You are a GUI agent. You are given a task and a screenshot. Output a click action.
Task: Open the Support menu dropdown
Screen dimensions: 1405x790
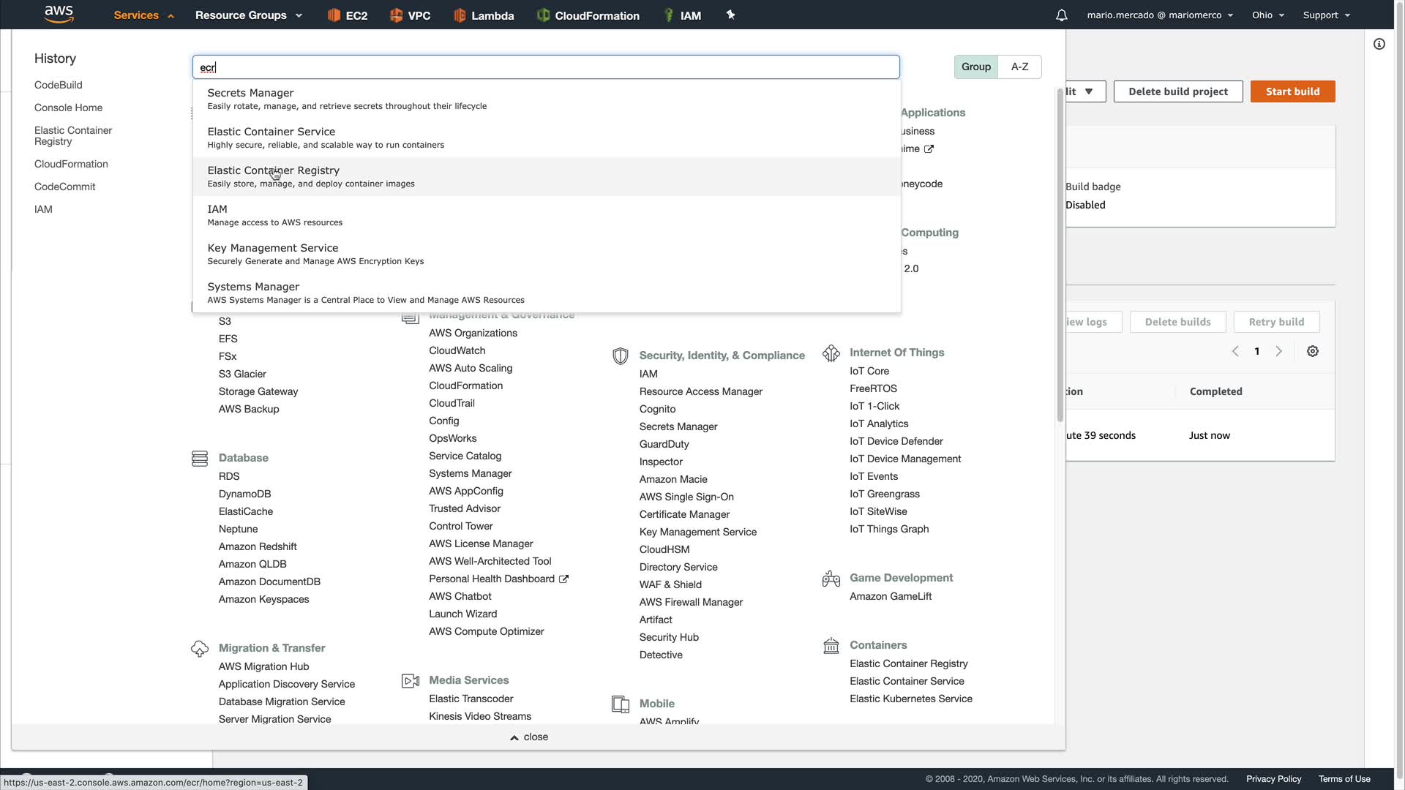coord(1326,15)
